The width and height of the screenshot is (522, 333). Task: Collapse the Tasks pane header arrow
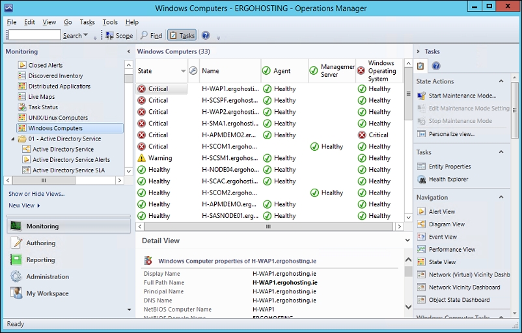(419, 51)
